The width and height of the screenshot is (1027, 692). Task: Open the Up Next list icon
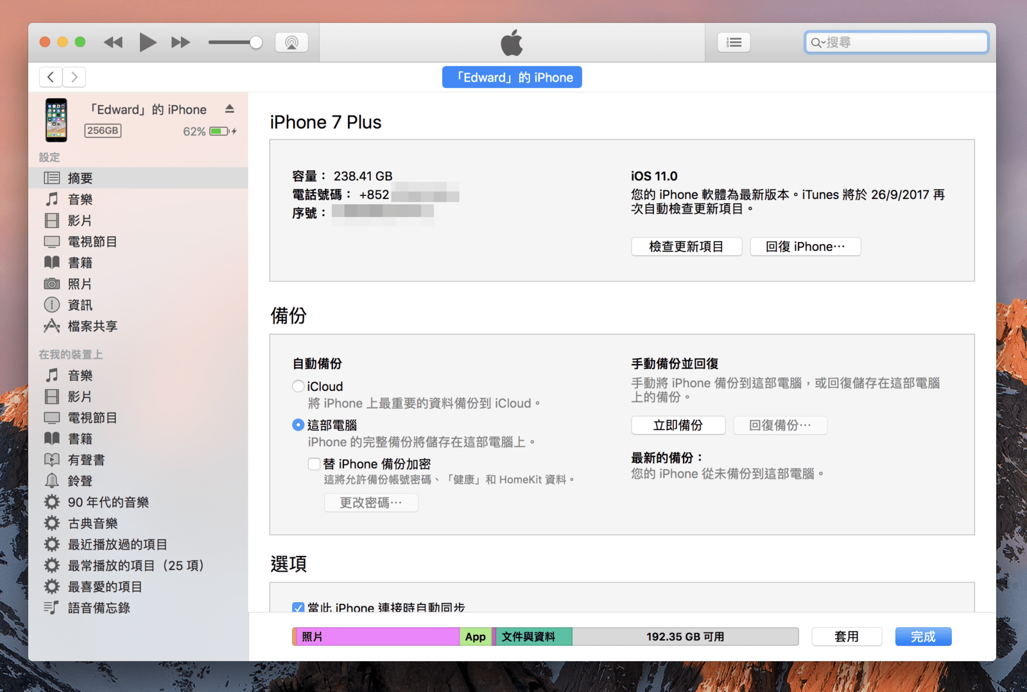pyautogui.click(x=734, y=43)
